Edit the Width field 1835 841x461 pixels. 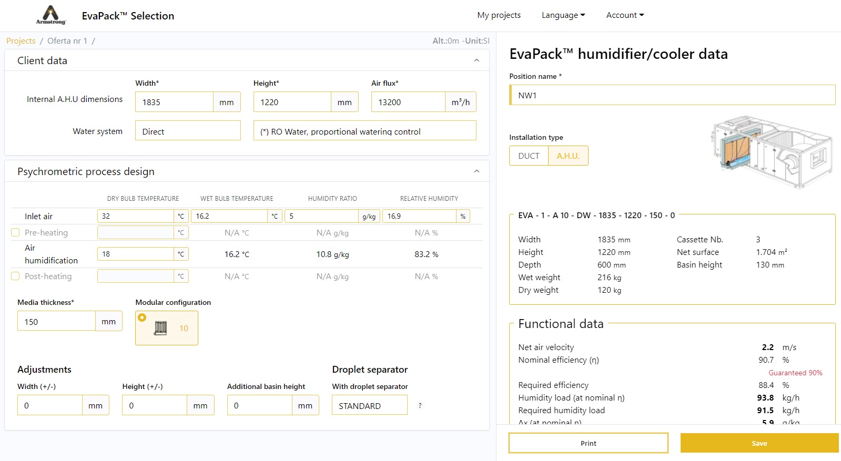click(x=174, y=102)
